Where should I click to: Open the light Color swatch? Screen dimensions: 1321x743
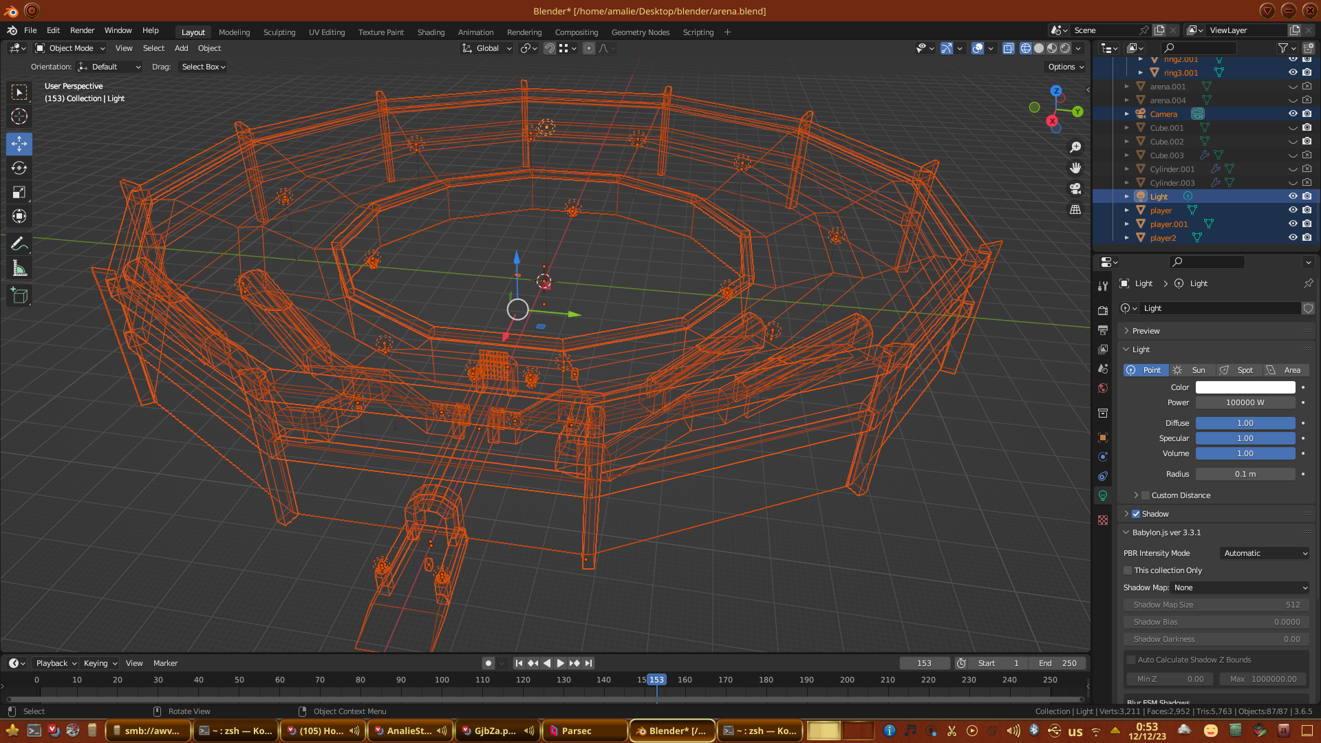coord(1245,387)
